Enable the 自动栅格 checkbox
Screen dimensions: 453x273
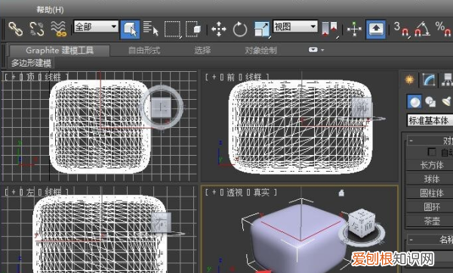432,152
